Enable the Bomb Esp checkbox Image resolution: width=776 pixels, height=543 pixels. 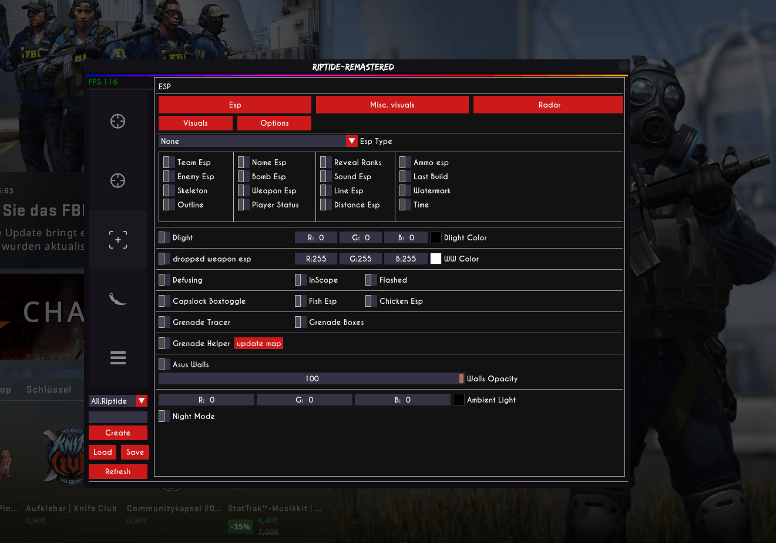(x=244, y=176)
